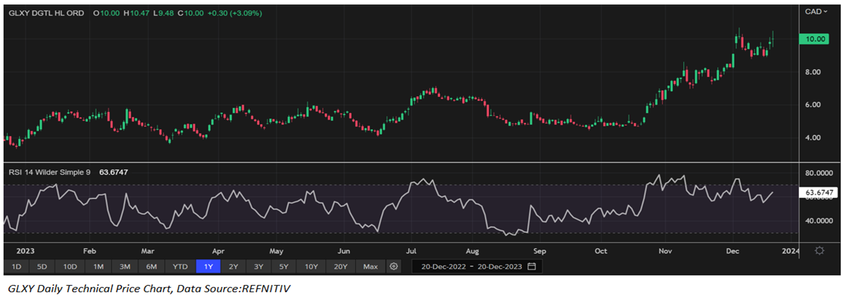Show the Max time range
Viewport: 845px width, 298px height.
pos(370,267)
